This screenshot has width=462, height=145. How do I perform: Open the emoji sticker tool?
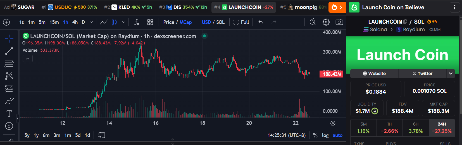point(9,126)
